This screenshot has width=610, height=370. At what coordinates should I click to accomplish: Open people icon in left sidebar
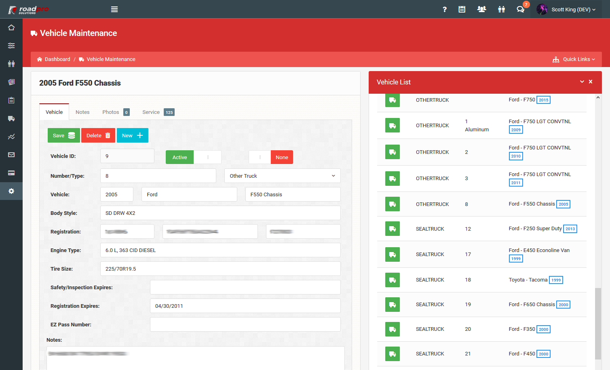pyautogui.click(x=11, y=64)
